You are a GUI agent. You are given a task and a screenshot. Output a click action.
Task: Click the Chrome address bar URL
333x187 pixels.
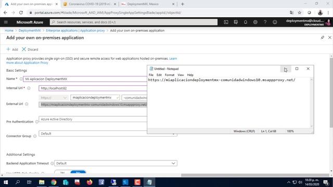pyautogui.click(x=108, y=12)
